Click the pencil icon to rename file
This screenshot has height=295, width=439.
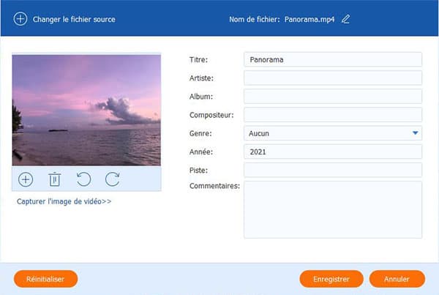click(x=345, y=19)
